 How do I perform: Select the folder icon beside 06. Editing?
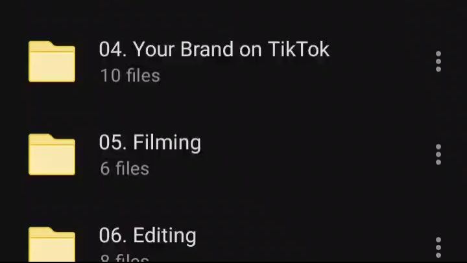point(52,244)
